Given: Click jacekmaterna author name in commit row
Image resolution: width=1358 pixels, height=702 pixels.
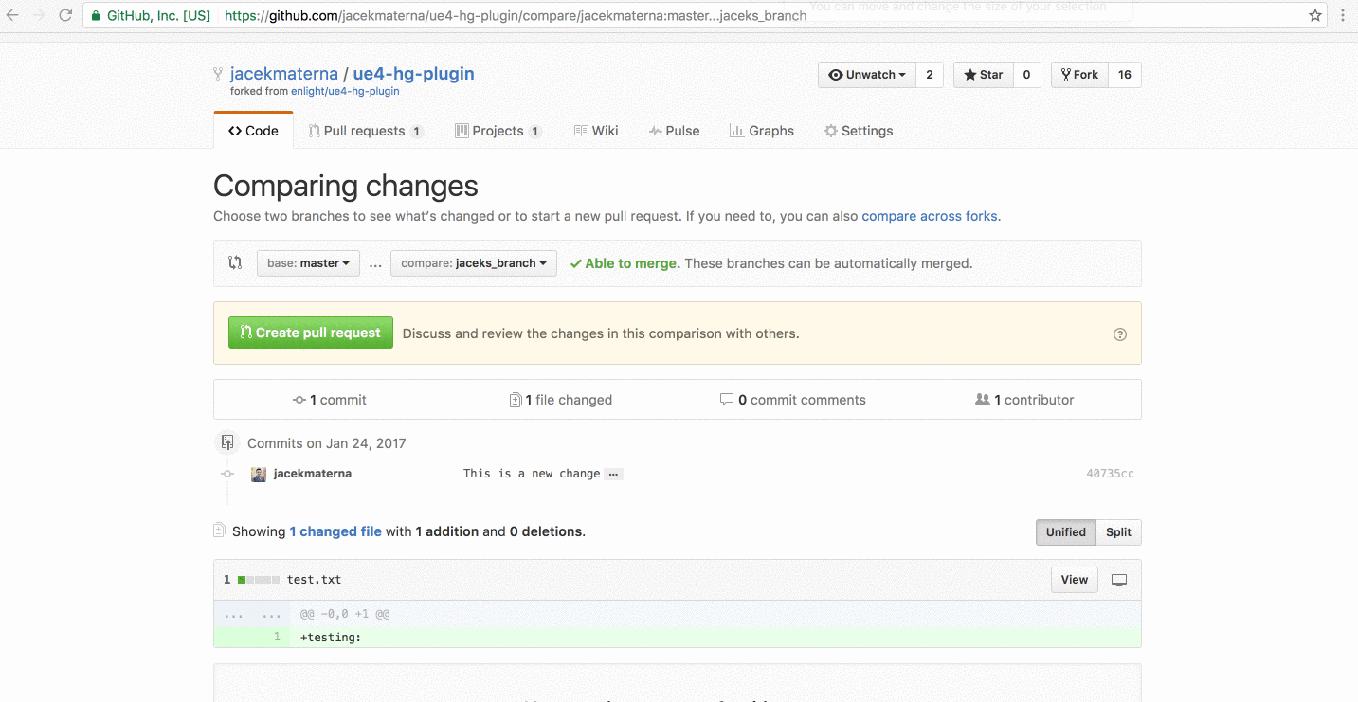Looking at the screenshot, I should [313, 474].
